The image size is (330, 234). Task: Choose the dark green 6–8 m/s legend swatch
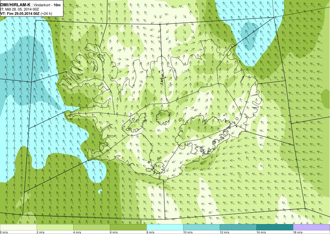128,227
